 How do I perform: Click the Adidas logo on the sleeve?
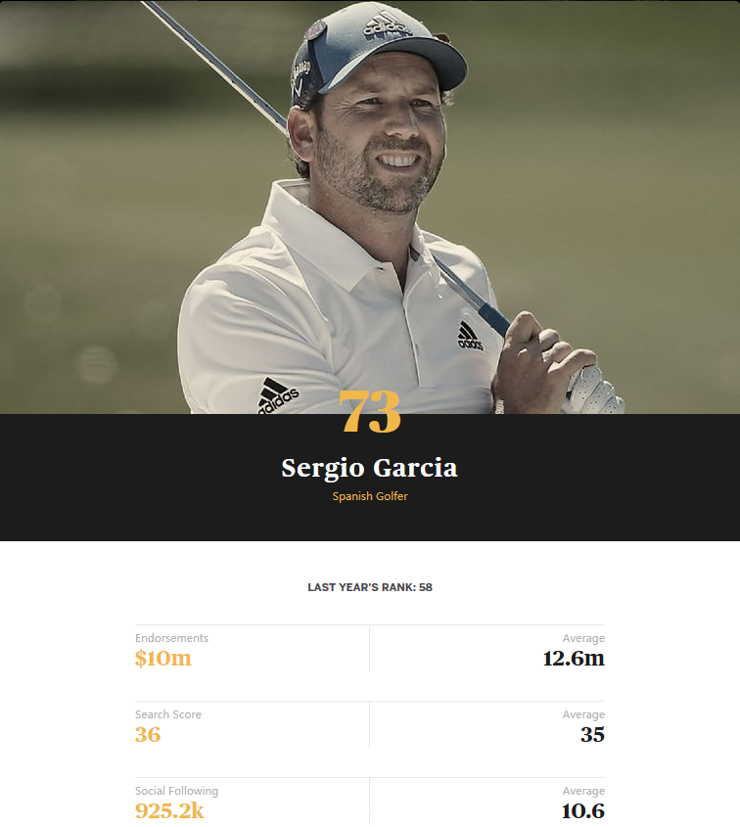(278, 395)
